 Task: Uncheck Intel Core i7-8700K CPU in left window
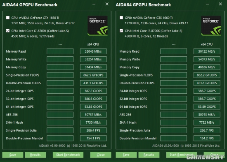point(8,31)
